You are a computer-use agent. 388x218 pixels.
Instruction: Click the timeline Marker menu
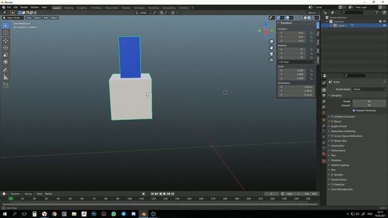48,194
